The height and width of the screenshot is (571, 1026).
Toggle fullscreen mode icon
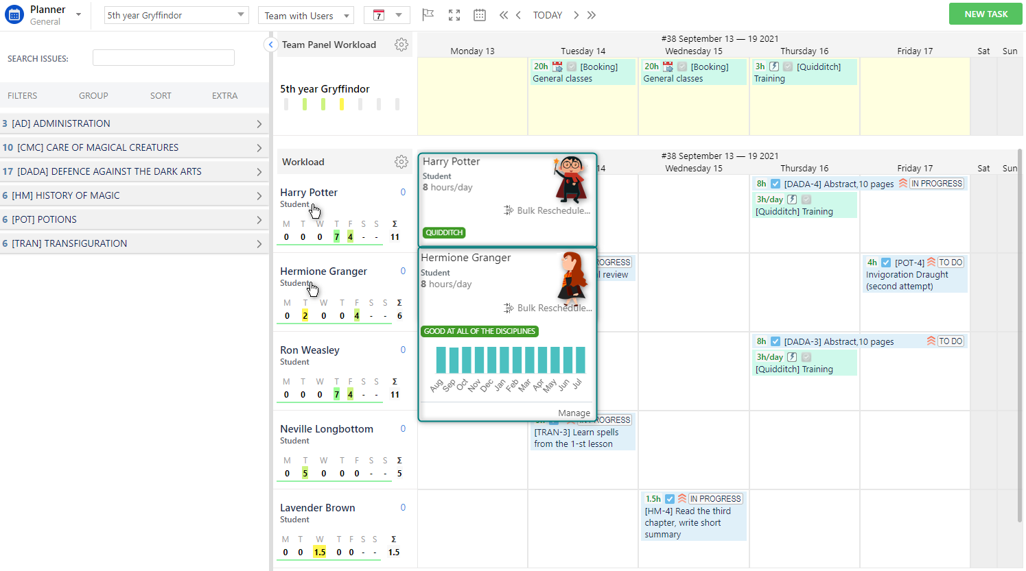click(x=454, y=15)
